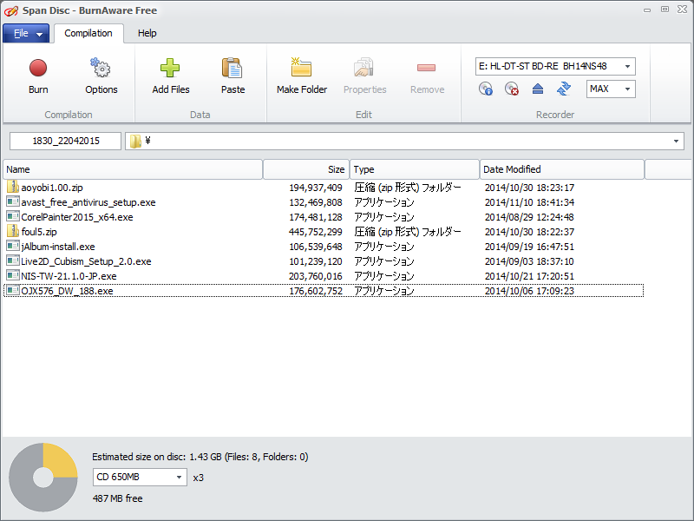This screenshot has width=694, height=521.
Task: Click the CorelPainter2015_x64.exe file icon
Action: tap(13, 216)
